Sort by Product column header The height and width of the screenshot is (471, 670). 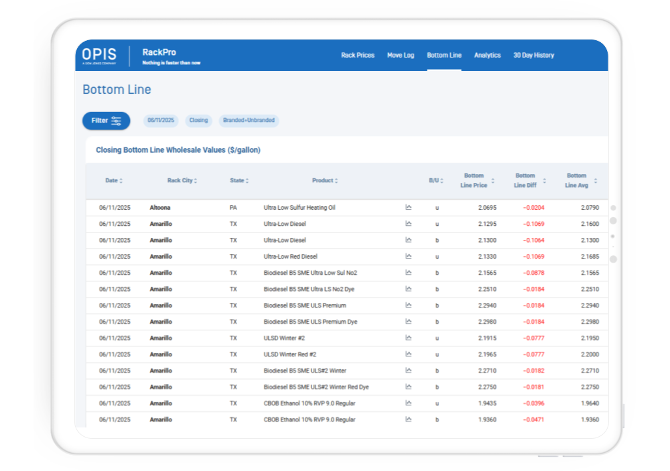point(325,181)
